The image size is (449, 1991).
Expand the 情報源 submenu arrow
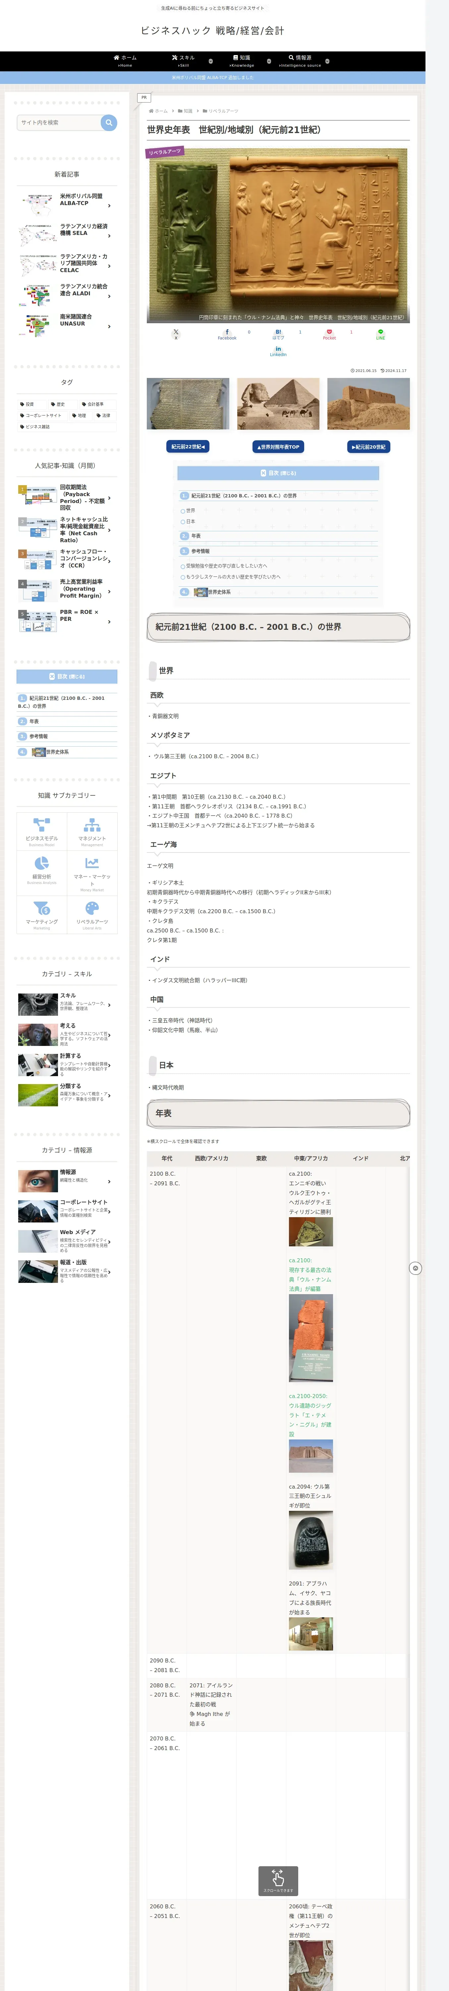[x=327, y=61]
